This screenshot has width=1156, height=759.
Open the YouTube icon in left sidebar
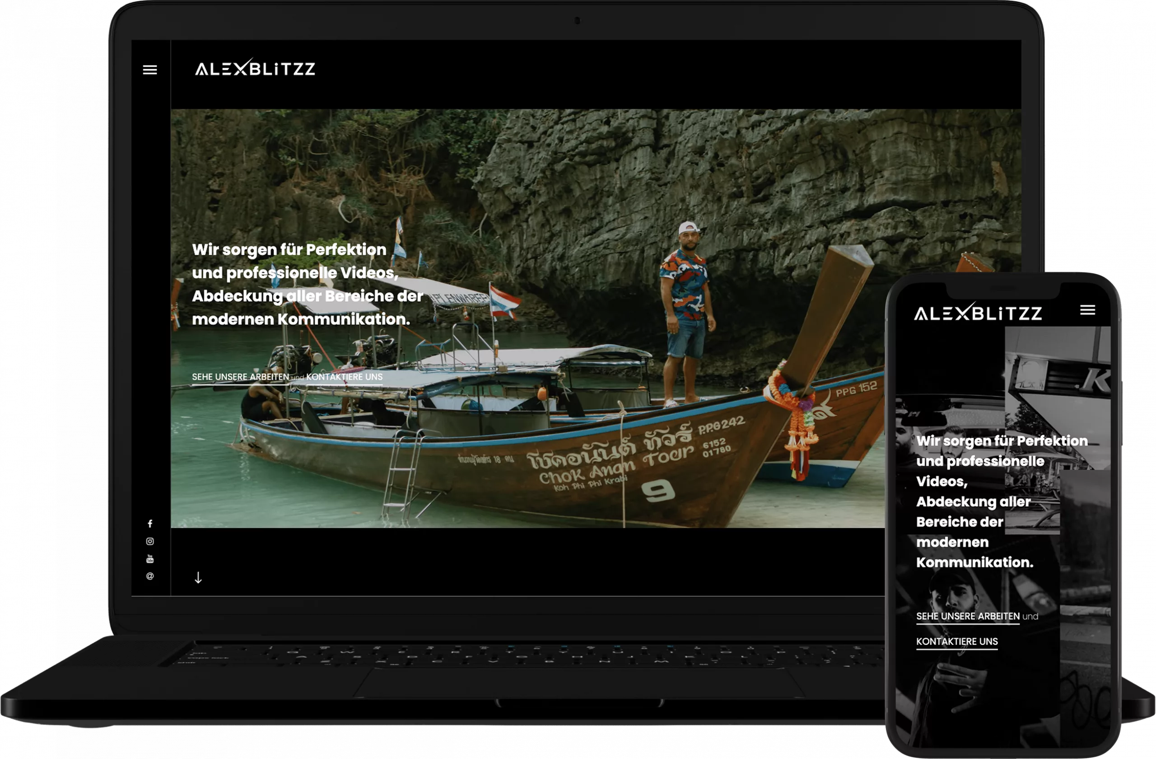(x=150, y=559)
